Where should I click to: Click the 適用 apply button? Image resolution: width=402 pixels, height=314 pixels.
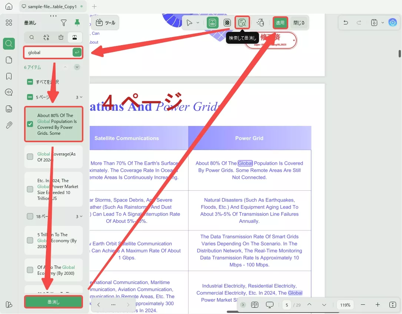280,23
